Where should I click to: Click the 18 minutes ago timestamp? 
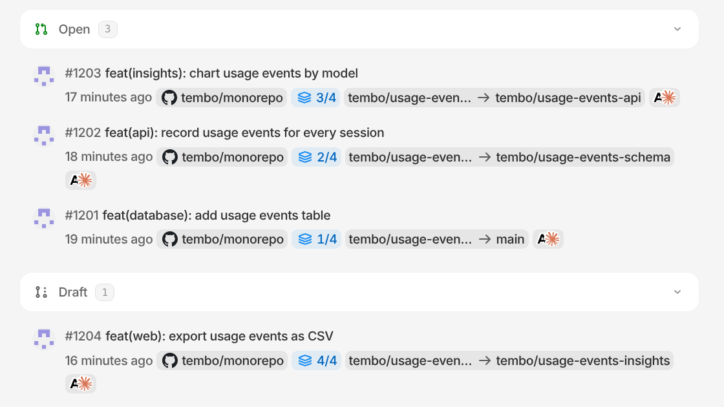[x=109, y=156]
